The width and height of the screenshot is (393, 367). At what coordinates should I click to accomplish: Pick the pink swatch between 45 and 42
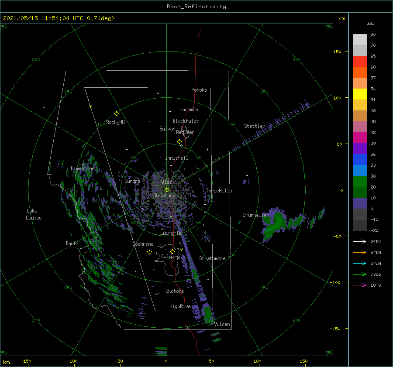pyautogui.click(x=360, y=127)
